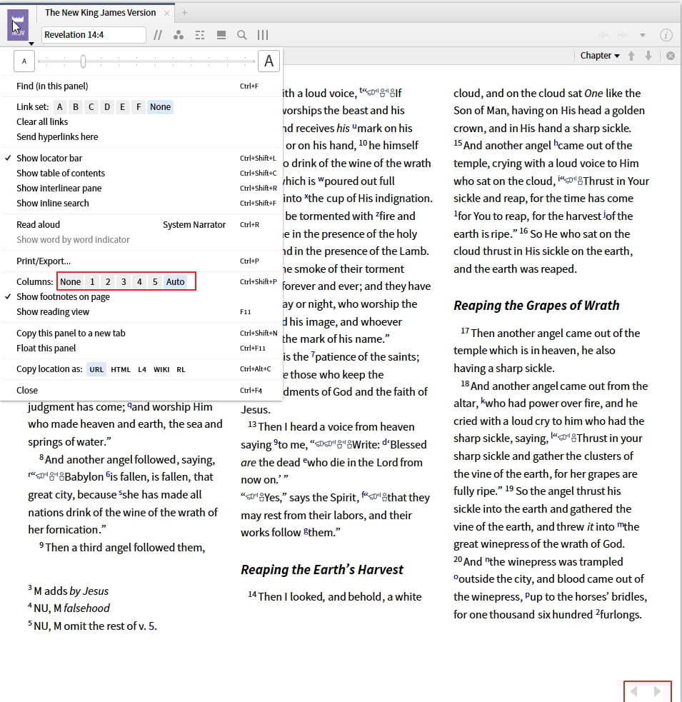Select link set None

(160, 107)
